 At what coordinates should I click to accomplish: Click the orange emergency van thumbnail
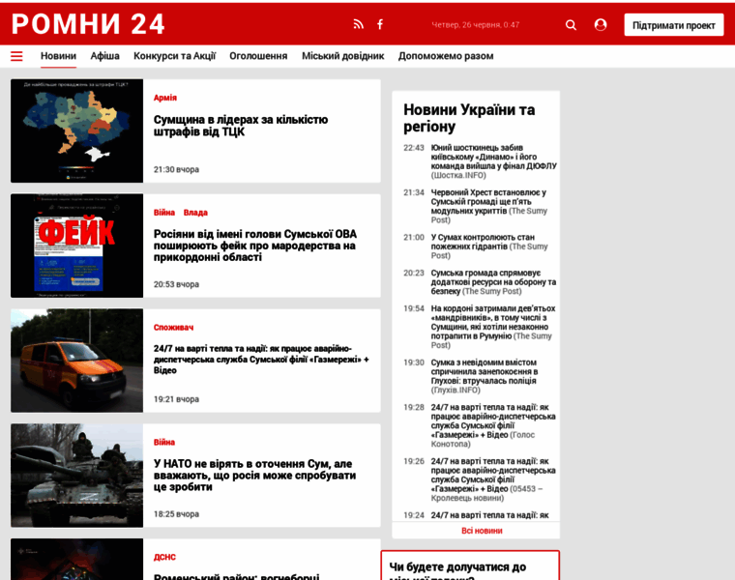click(76, 361)
